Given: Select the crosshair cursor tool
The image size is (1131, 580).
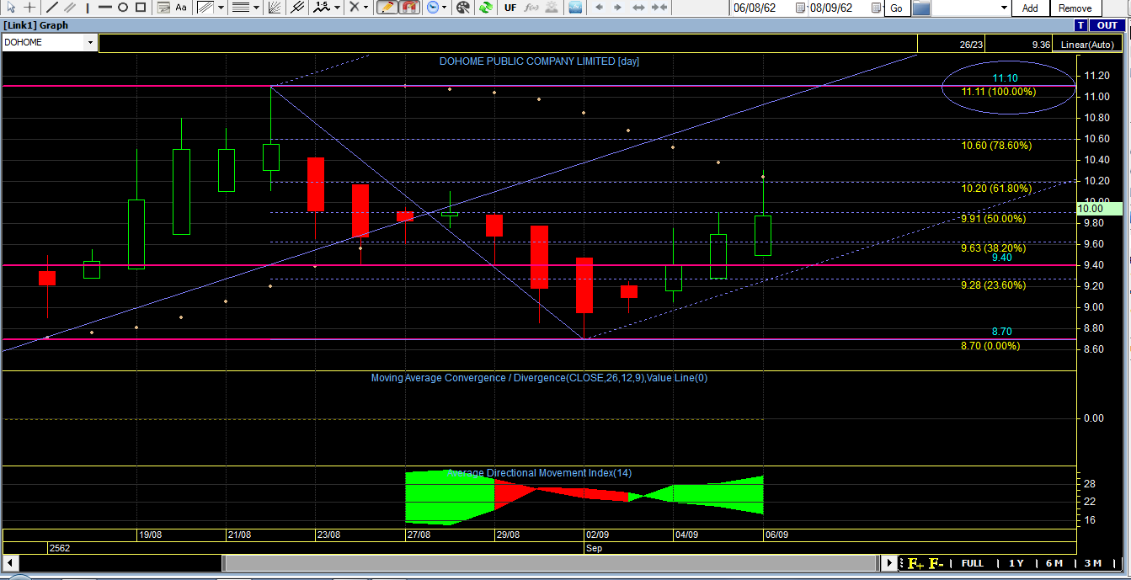Looking at the screenshot, I should (29, 8).
